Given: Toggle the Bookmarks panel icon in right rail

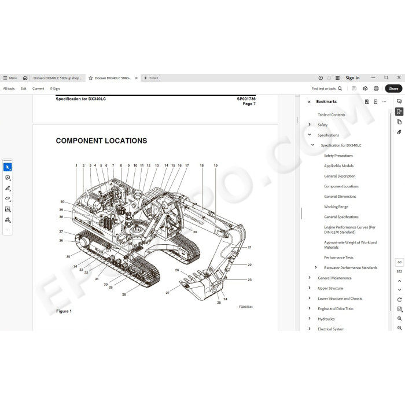Looking at the screenshot, I should [x=399, y=111].
